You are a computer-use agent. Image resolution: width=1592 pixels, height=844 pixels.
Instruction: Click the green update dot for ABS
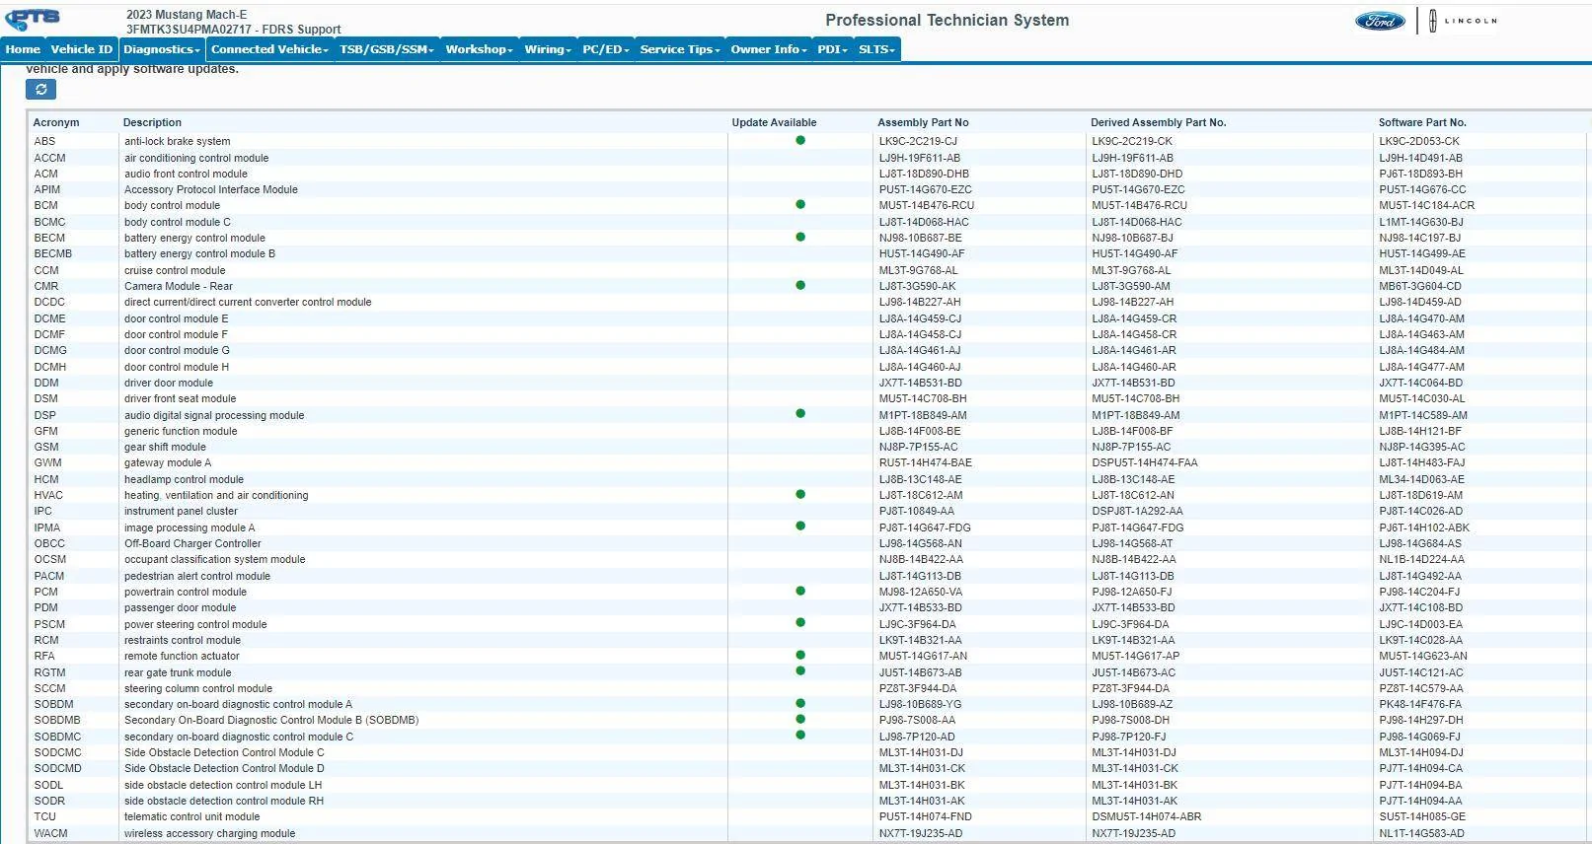coord(800,141)
